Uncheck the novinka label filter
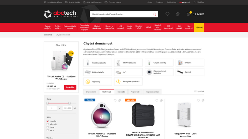Image resolution: width=248 pixels, height=139 pixels. point(48,121)
